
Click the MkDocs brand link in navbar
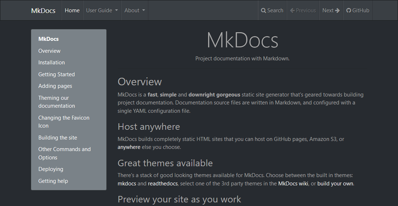click(x=43, y=10)
